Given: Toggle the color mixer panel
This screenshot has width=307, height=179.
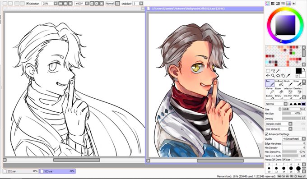Looking at the screenshot, I should pos(283,3).
